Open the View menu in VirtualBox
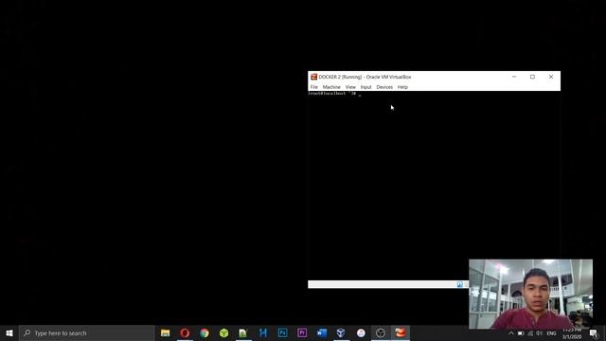 click(x=350, y=87)
